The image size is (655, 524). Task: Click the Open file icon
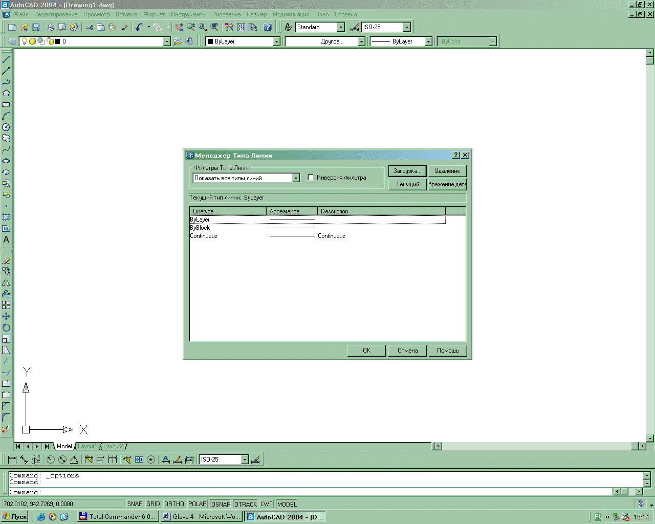point(24,27)
